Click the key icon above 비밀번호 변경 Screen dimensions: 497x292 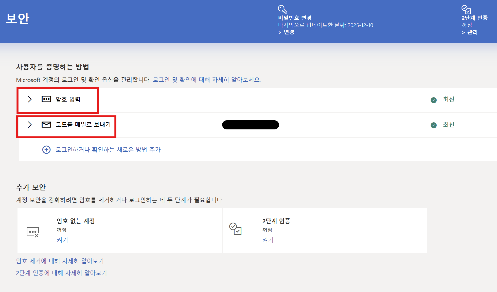coord(282,9)
